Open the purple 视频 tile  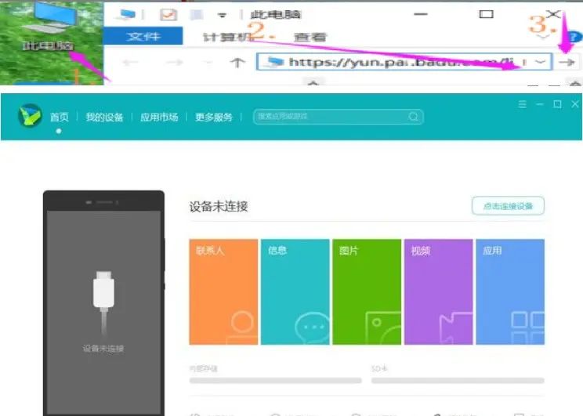click(x=439, y=292)
